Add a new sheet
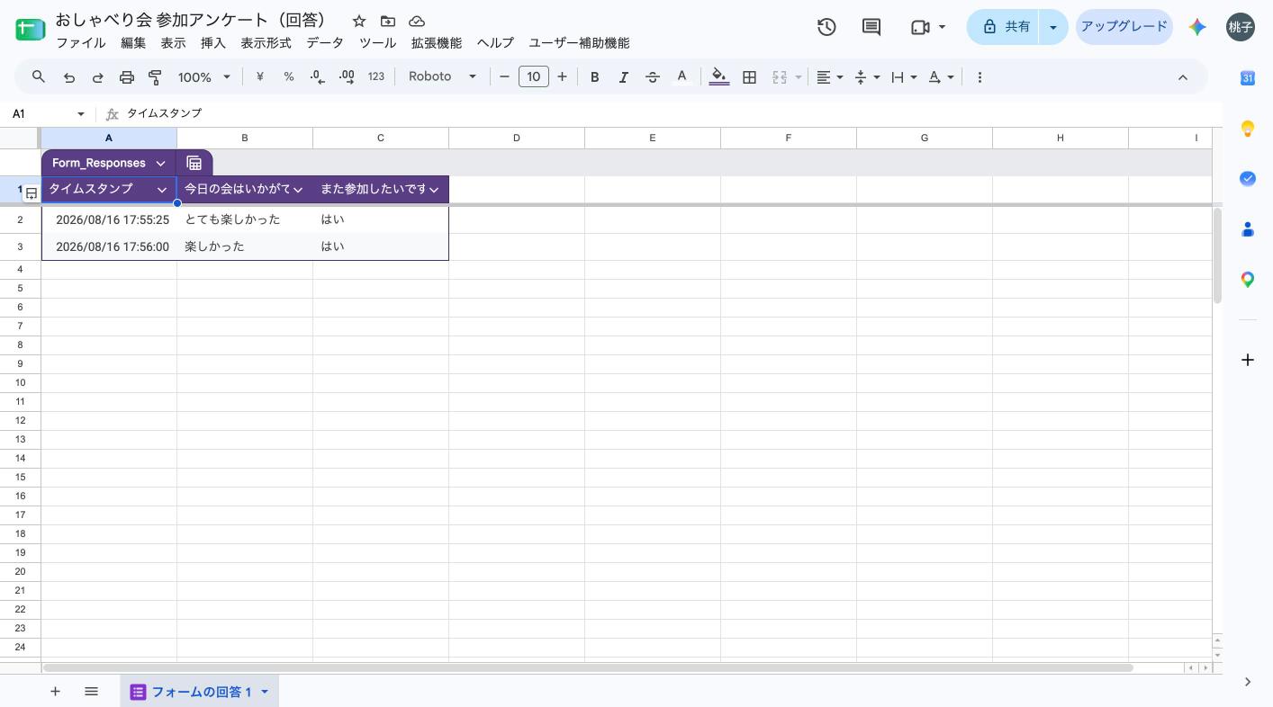 point(55,692)
